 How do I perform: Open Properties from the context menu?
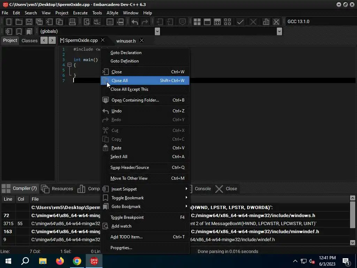[145, 248]
